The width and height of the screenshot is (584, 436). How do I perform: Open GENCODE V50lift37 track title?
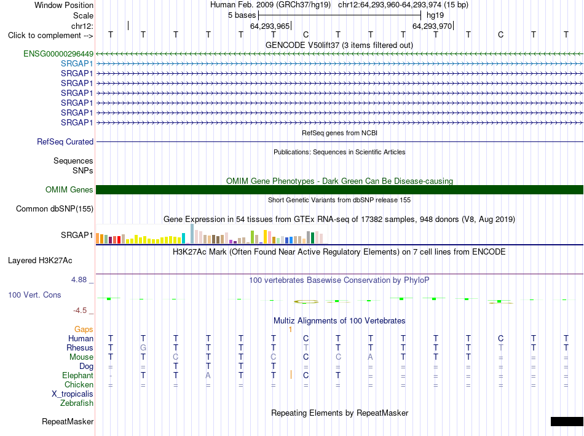tap(339, 45)
